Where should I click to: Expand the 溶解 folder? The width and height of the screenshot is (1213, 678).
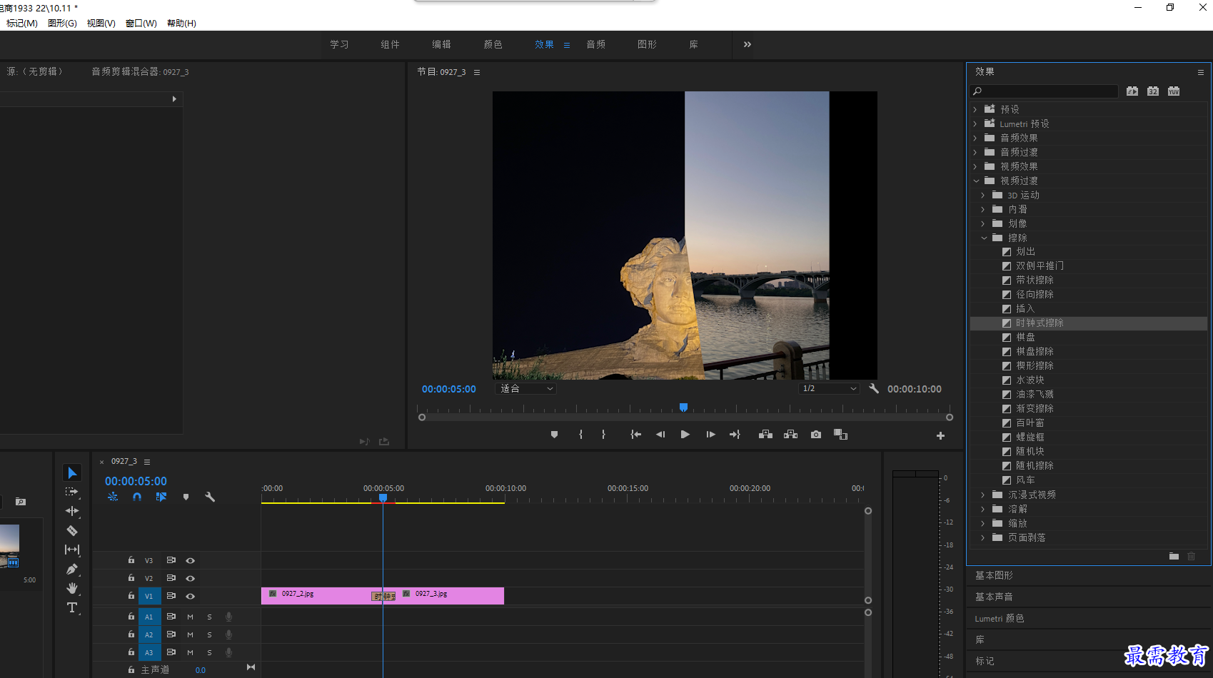(x=983, y=509)
